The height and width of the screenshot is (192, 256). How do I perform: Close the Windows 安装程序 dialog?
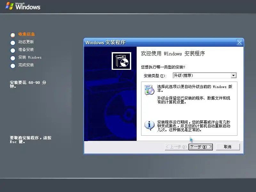click(x=239, y=43)
